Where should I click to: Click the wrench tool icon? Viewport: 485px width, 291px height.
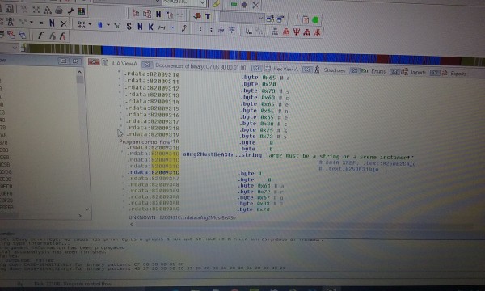tap(70, 11)
